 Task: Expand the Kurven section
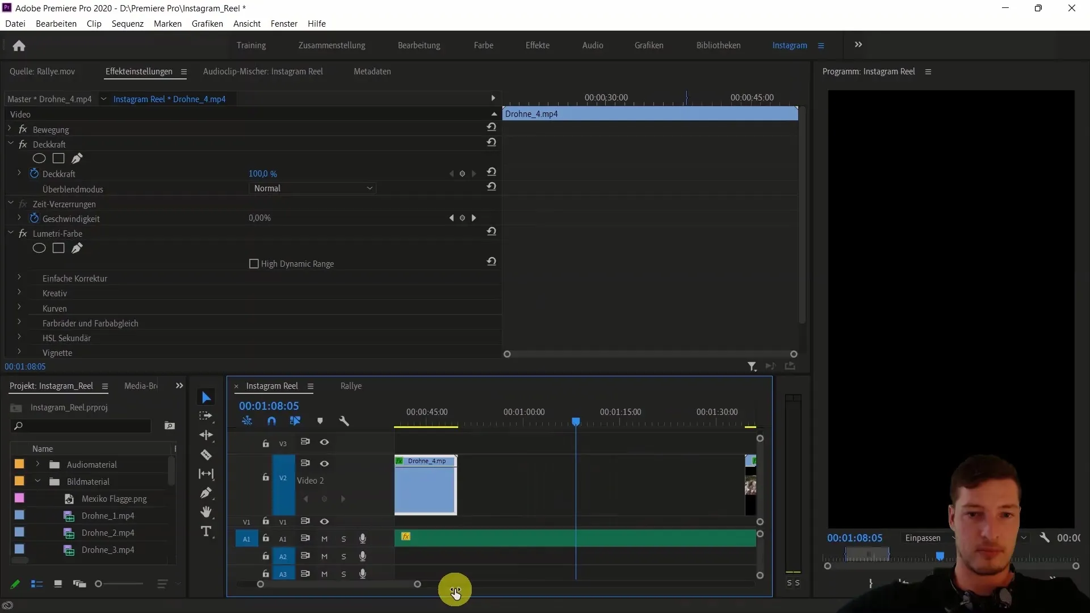(x=19, y=307)
